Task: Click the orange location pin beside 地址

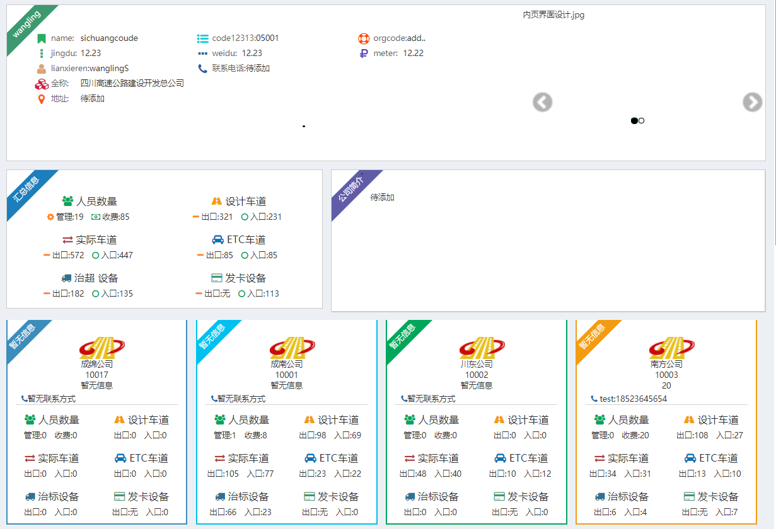Action: (42, 99)
